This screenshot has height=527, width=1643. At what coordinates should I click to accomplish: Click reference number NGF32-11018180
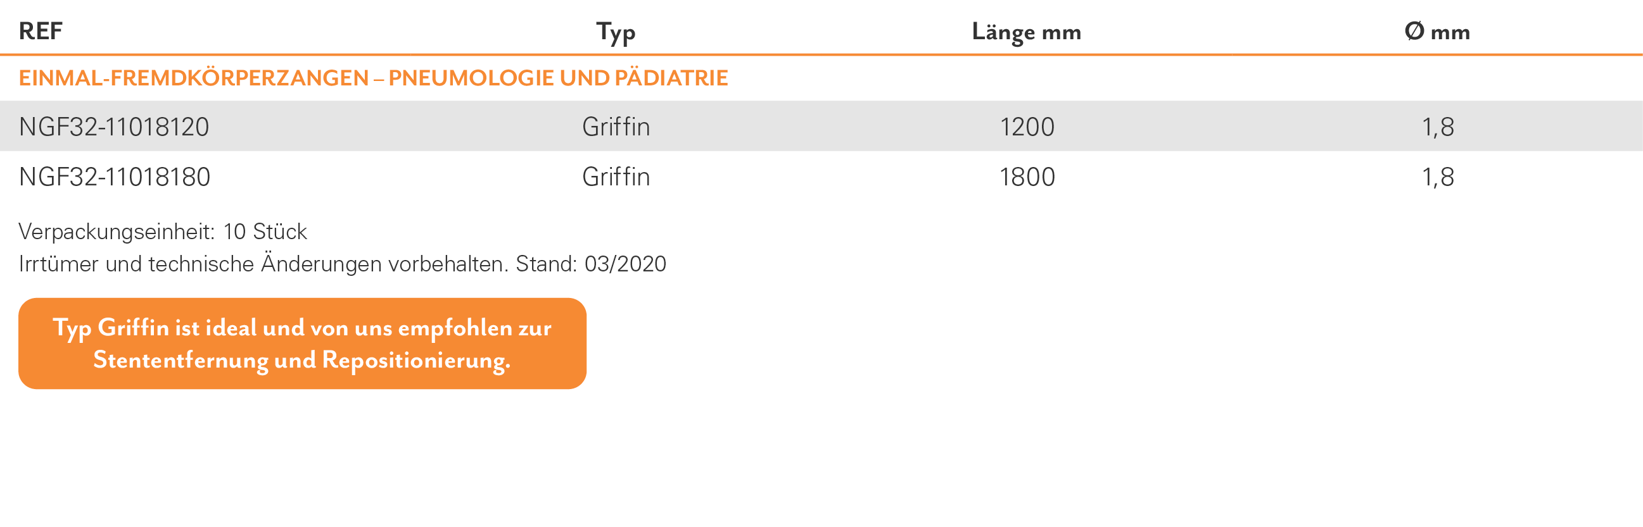tap(115, 177)
